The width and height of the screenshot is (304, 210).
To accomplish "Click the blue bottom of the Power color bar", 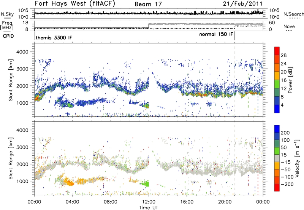I will click(x=277, y=109).
